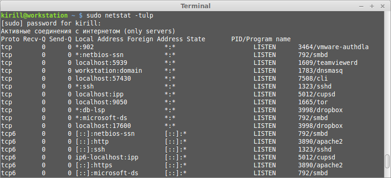Click the 1609/teamviewerd program name
This screenshot has height=178, width=391.
[328, 63]
